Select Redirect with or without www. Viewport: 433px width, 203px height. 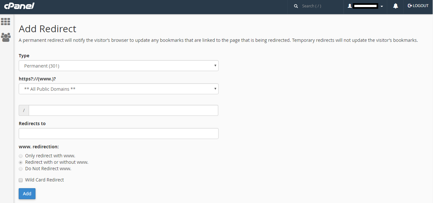tap(21, 162)
